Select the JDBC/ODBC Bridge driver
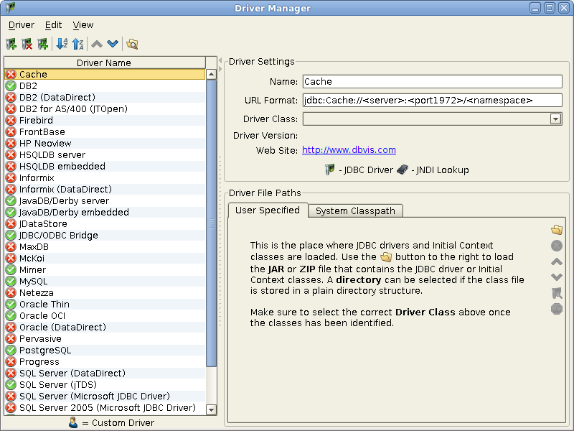 [x=105, y=236]
